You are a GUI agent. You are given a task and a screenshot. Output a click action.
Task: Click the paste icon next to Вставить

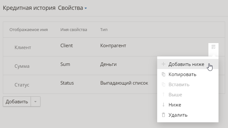pyautogui.click(x=163, y=85)
